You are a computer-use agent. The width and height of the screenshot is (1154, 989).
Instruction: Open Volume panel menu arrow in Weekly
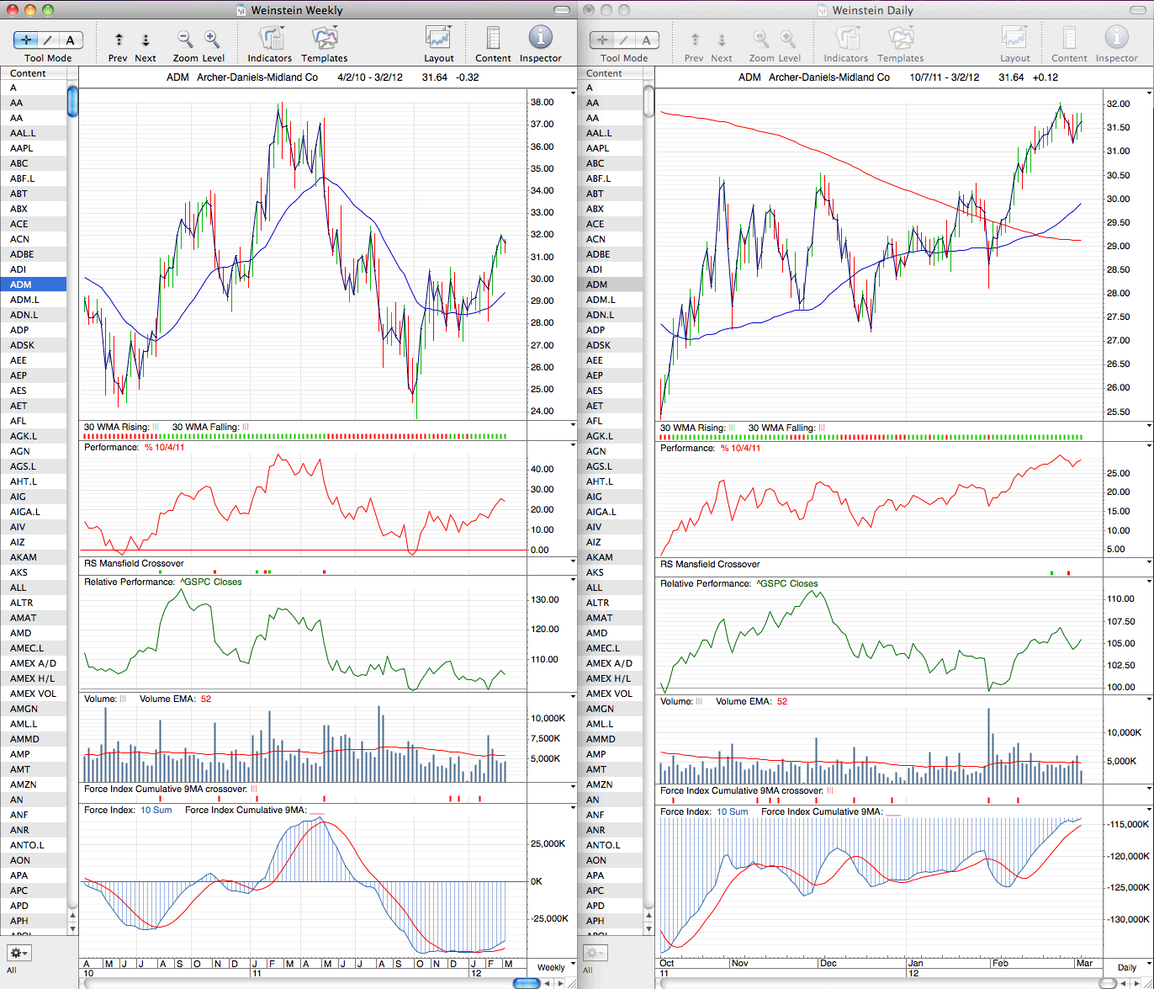[573, 698]
